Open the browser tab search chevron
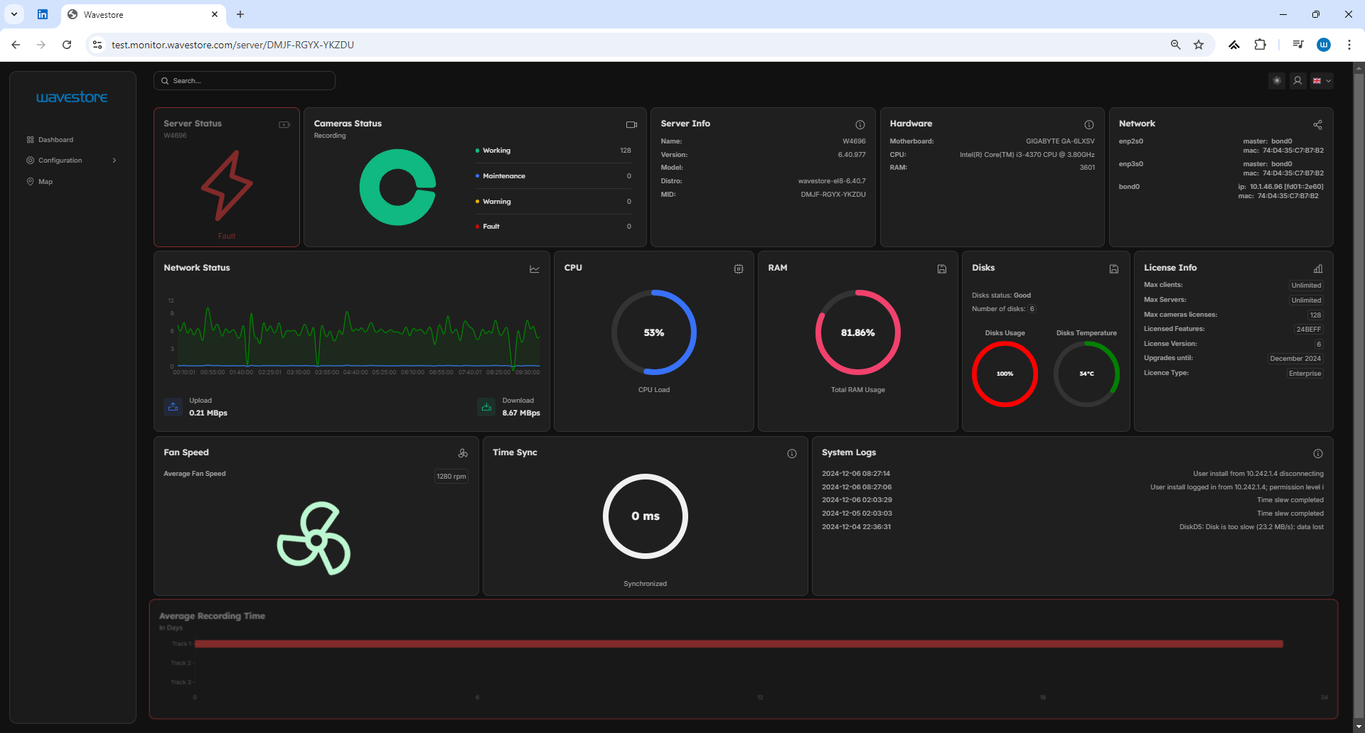Viewport: 1365px width, 733px height. click(x=14, y=14)
